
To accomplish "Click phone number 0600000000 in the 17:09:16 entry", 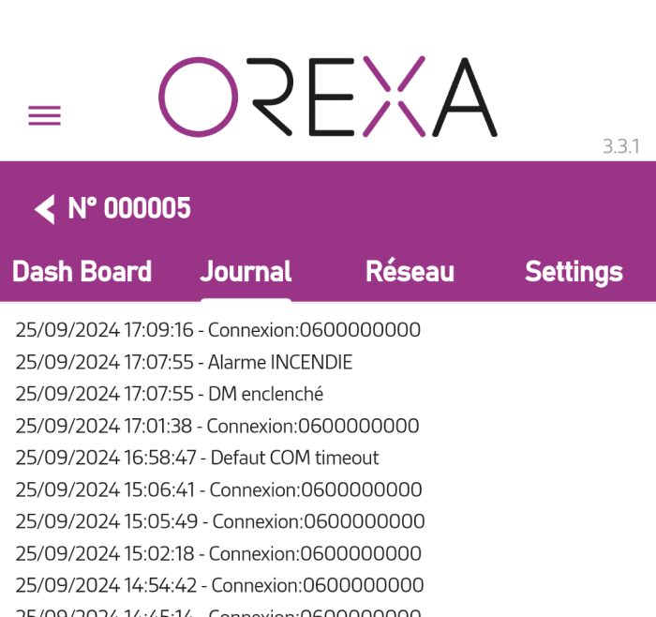I will pos(359,330).
